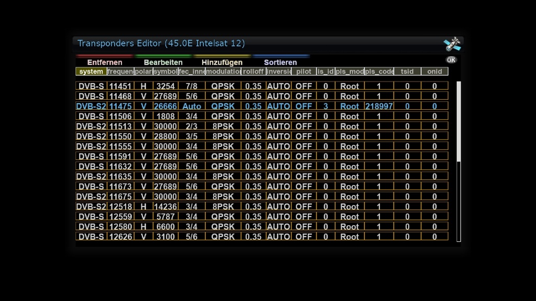
Task: Select frequency cell 11591
Action: click(120, 157)
